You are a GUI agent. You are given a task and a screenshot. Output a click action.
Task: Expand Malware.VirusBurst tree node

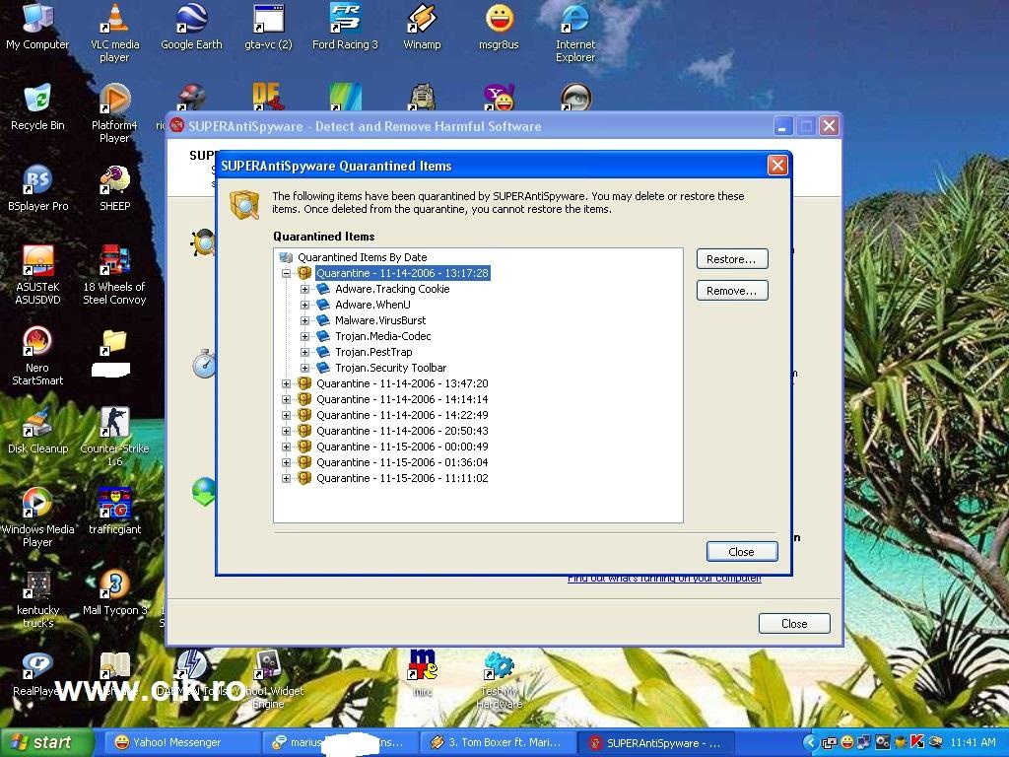pyautogui.click(x=305, y=320)
